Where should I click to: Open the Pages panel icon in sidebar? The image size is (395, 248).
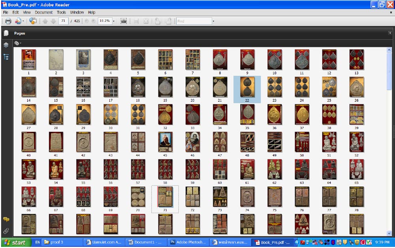coord(6,33)
